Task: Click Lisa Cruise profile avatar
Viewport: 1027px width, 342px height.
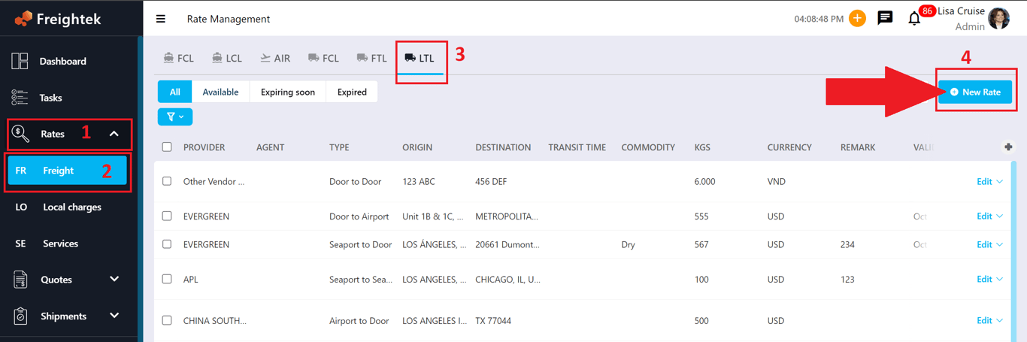Action: point(999,18)
